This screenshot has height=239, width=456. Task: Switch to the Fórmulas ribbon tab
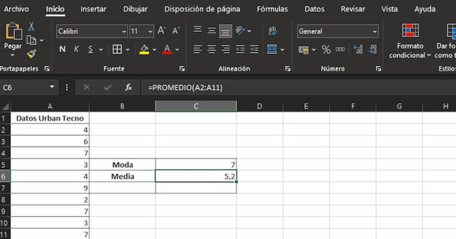click(272, 9)
